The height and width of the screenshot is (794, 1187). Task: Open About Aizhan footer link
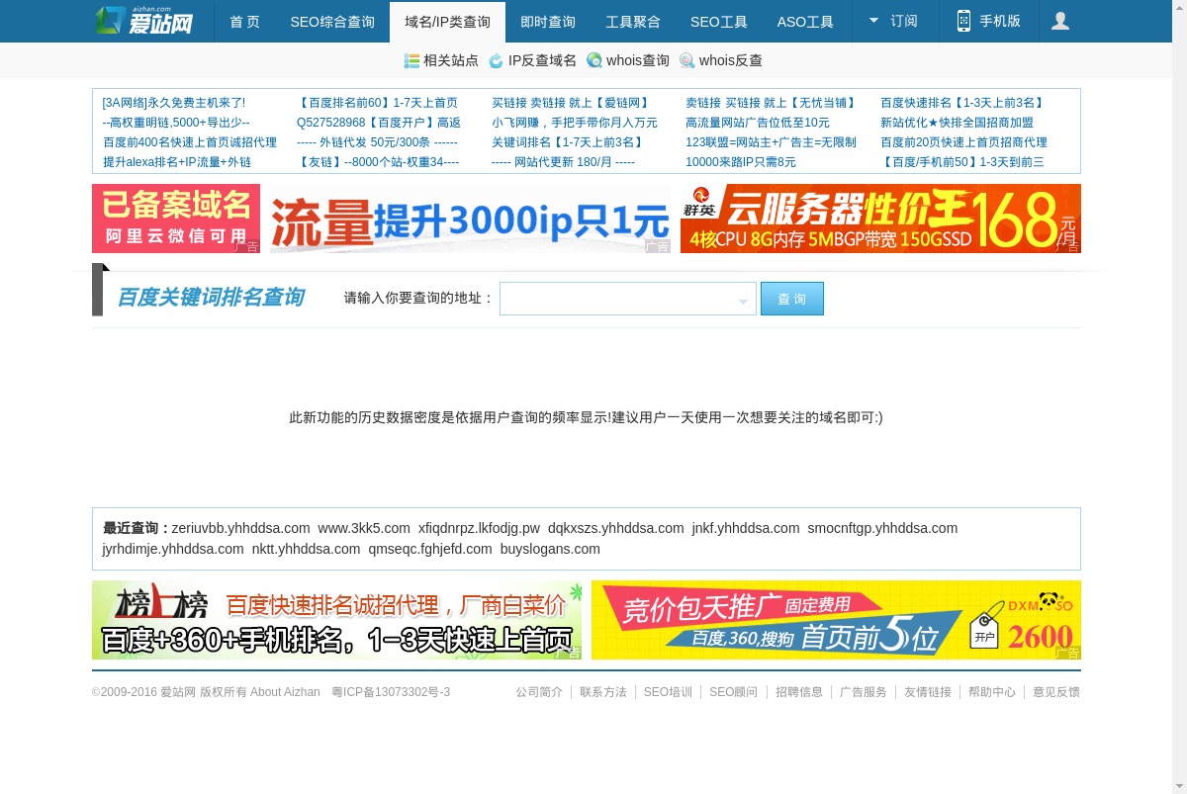[285, 692]
